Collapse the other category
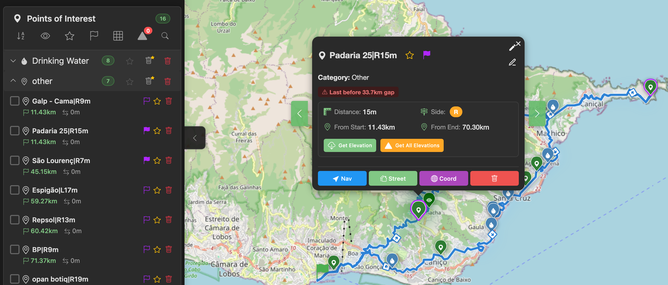 coord(13,81)
